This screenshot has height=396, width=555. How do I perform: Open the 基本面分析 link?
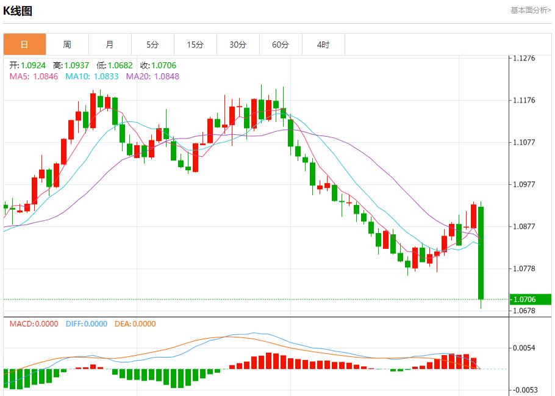[x=530, y=10]
